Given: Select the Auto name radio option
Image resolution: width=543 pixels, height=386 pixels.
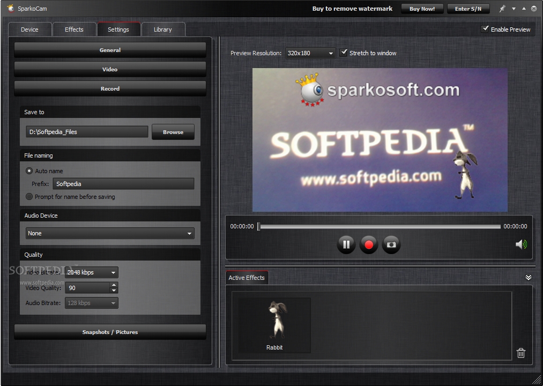Looking at the screenshot, I should pos(29,171).
